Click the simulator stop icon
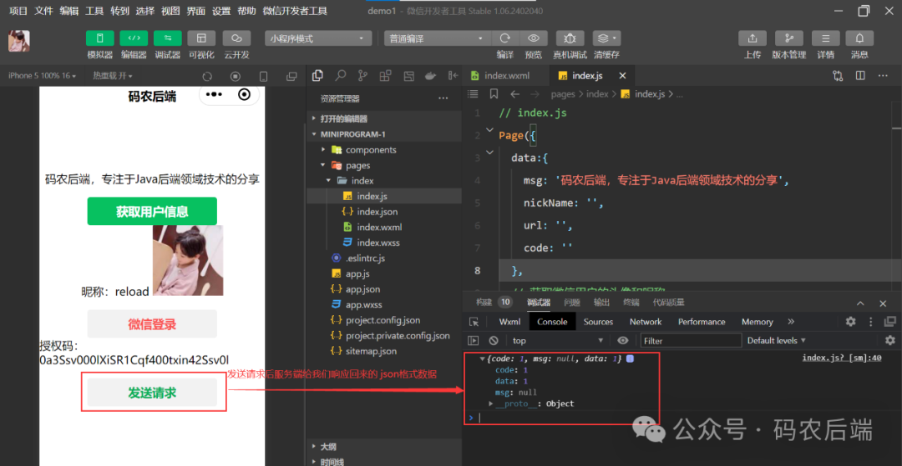 pyautogui.click(x=236, y=77)
